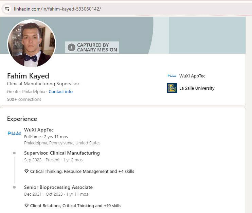Click timeline bullet next to Supervisor, Clinical Manufacturing

coord(14,153)
